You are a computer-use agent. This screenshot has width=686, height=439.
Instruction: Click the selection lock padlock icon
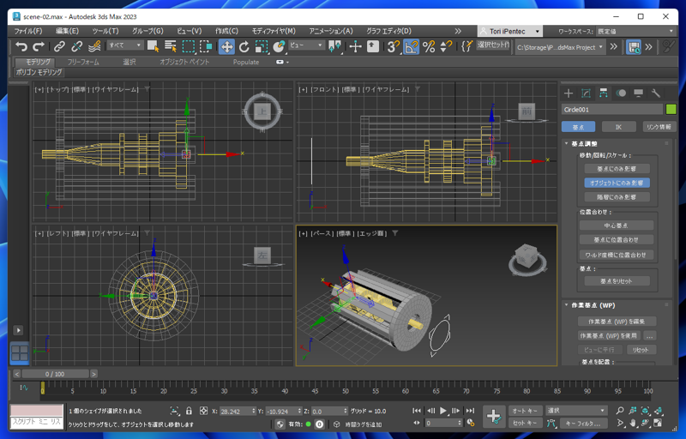coord(189,411)
